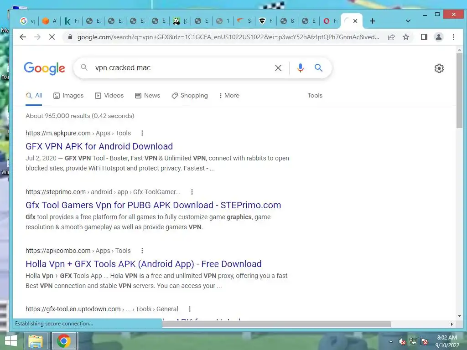
Task: Click the muted volume tray icon
Action: [x=402, y=341]
